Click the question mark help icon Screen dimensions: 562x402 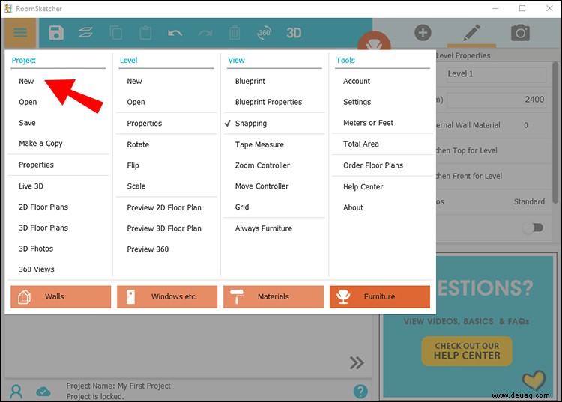click(x=360, y=392)
